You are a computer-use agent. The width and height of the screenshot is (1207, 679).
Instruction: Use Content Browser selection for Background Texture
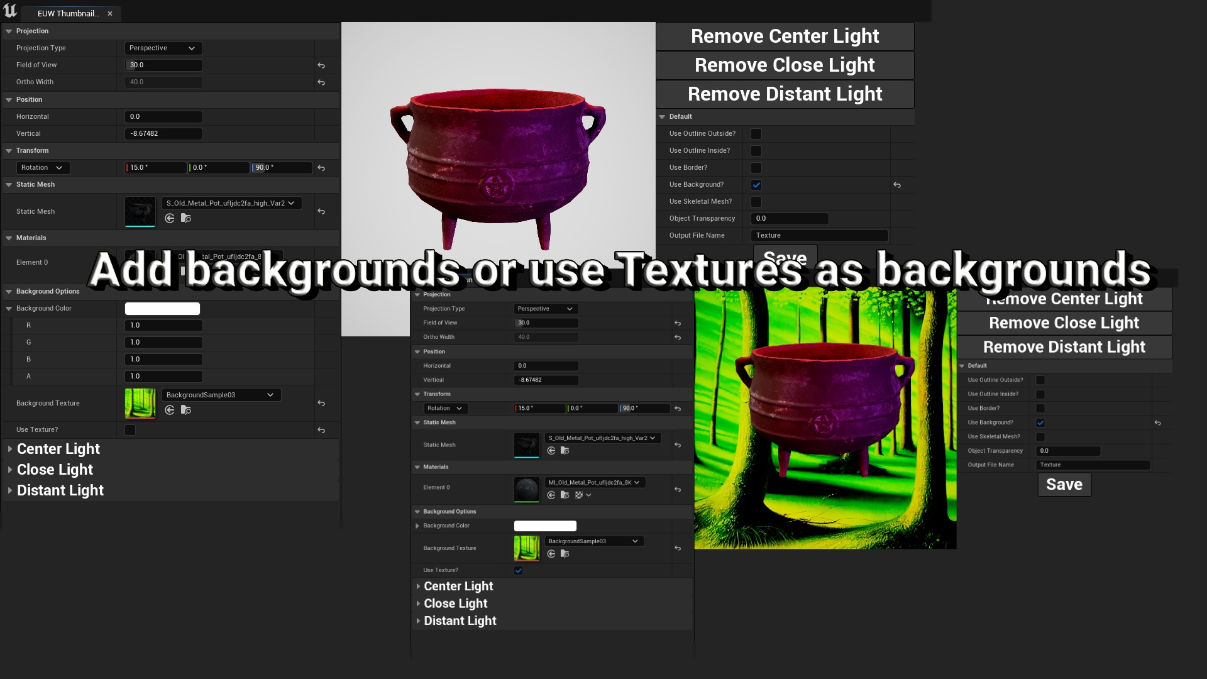pyautogui.click(x=169, y=410)
